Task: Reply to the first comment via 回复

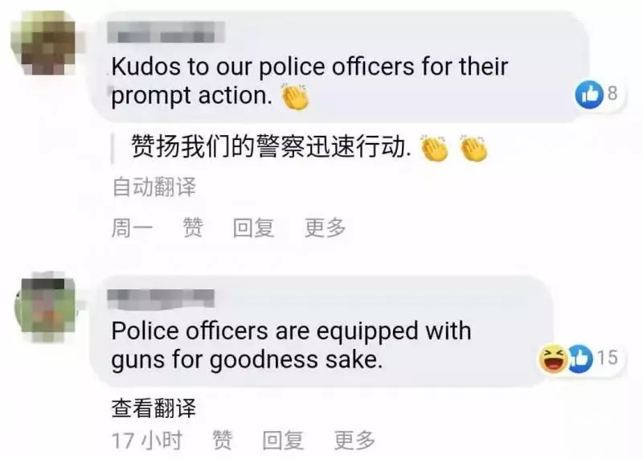Action: click(x=253, y=227)
